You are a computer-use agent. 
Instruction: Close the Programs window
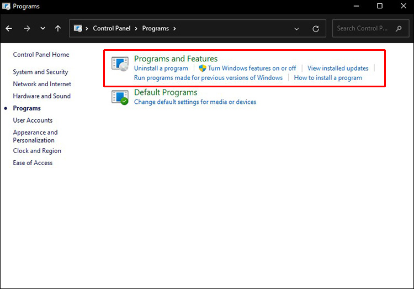(404, 6)
